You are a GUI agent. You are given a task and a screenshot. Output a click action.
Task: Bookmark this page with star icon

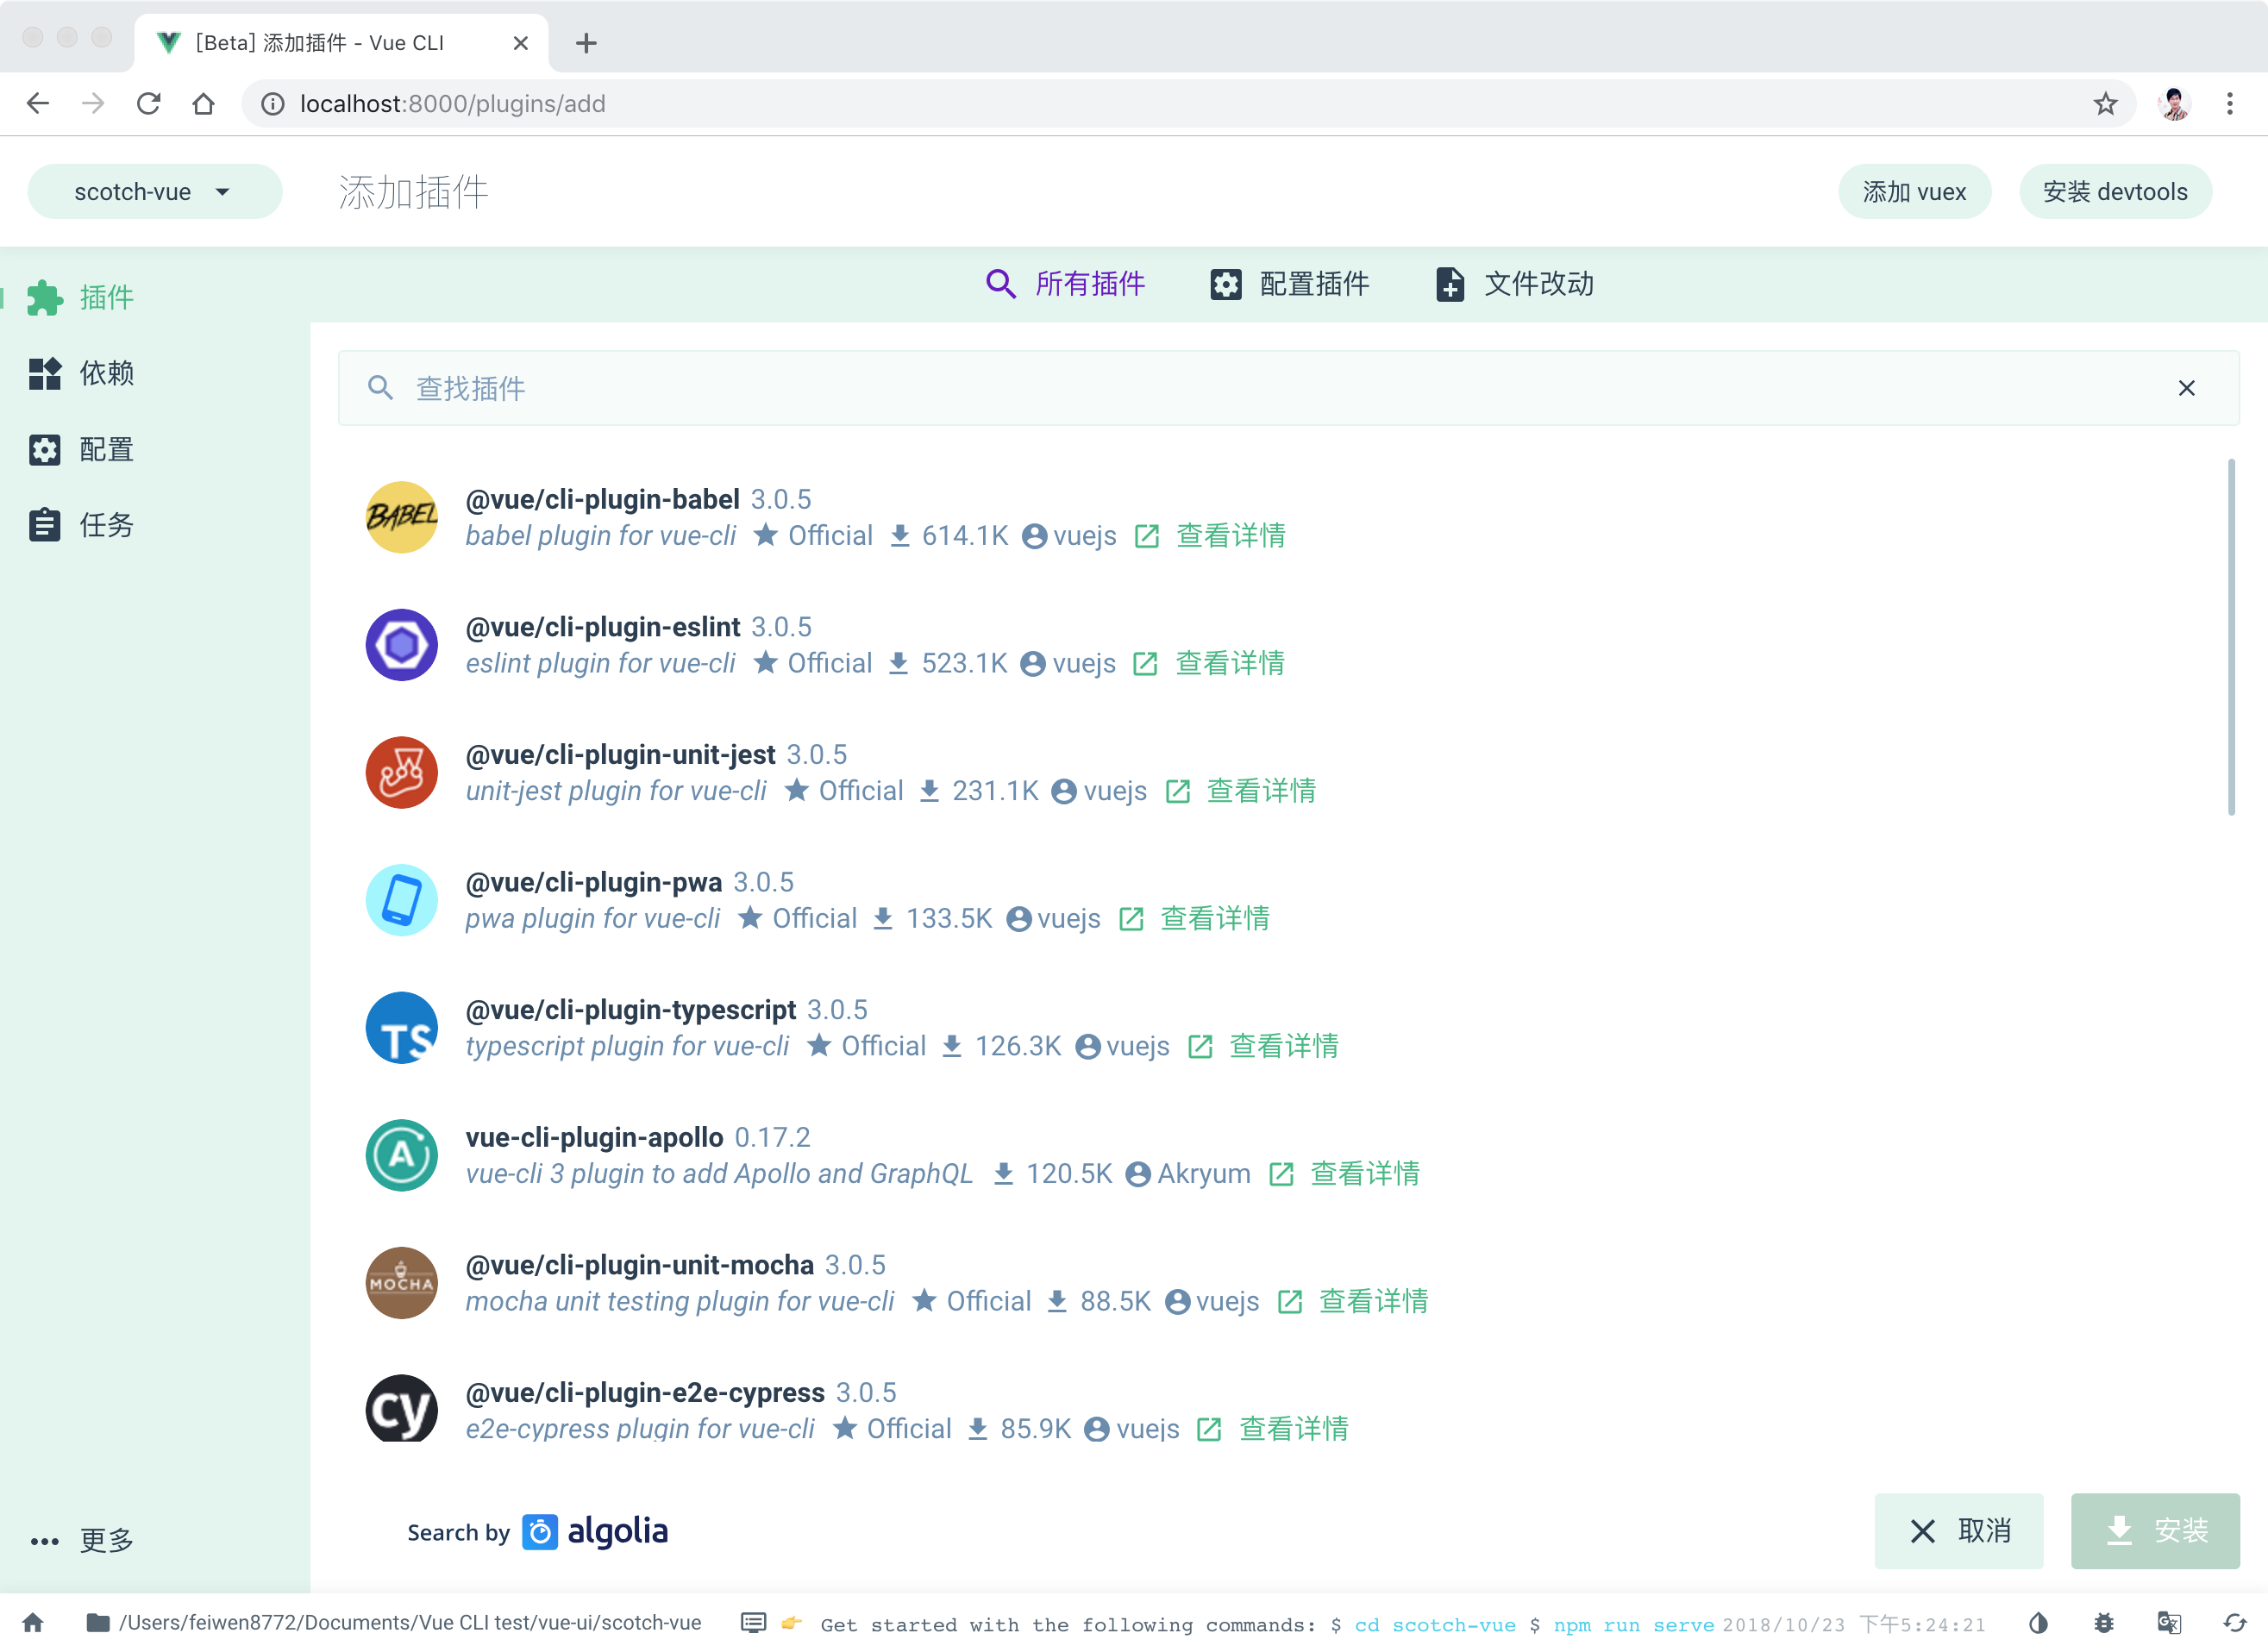coord(2105,103)
